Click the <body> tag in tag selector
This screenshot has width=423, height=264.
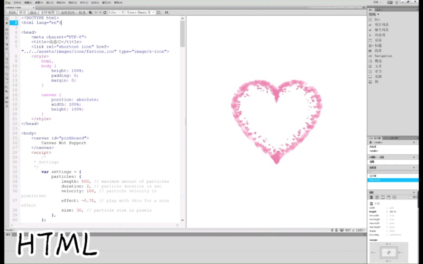click(x=10, y=230)
